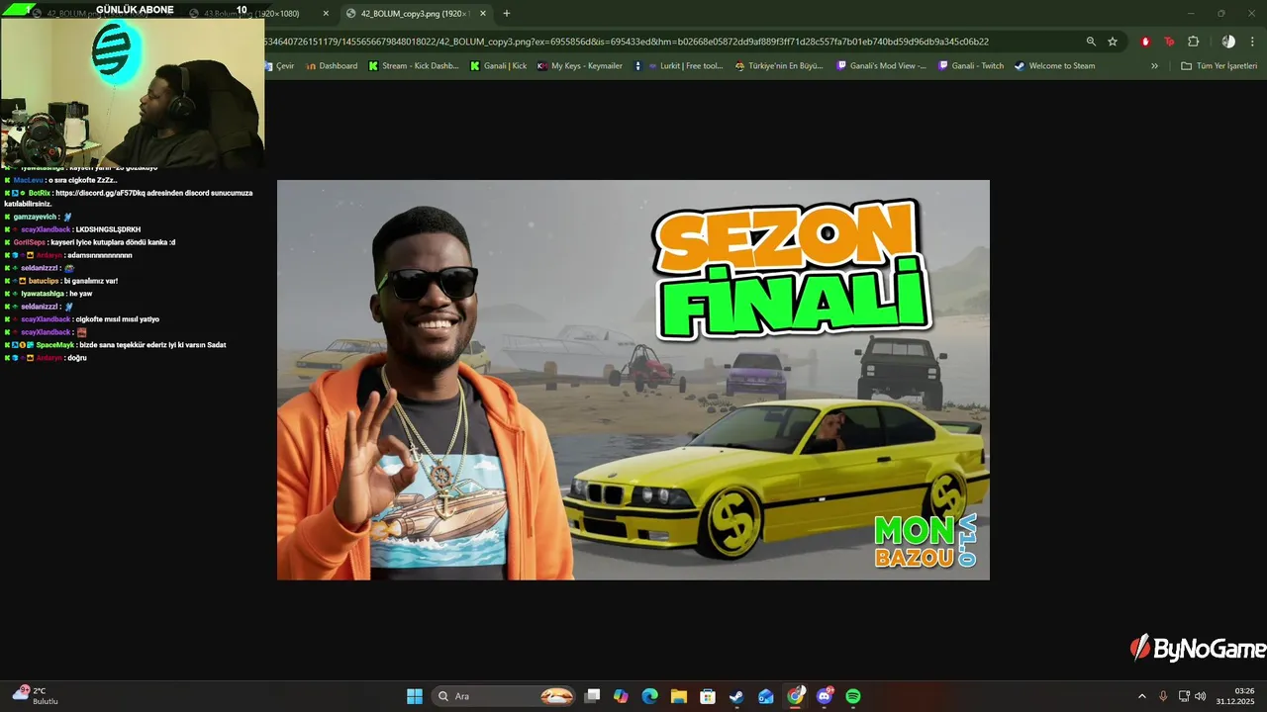
Task: Open Microsoft Store from the taskbar
Action: (708, 696)
